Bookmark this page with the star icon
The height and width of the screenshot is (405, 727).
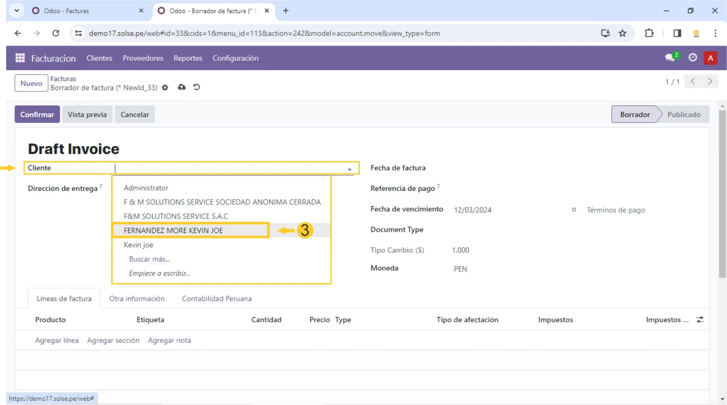click(x=622, y=33)
